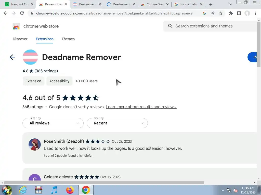Click the muted volume tray icon
This screenshot has height=195, width=261.
pyautogui.click(x=235, y=190)
